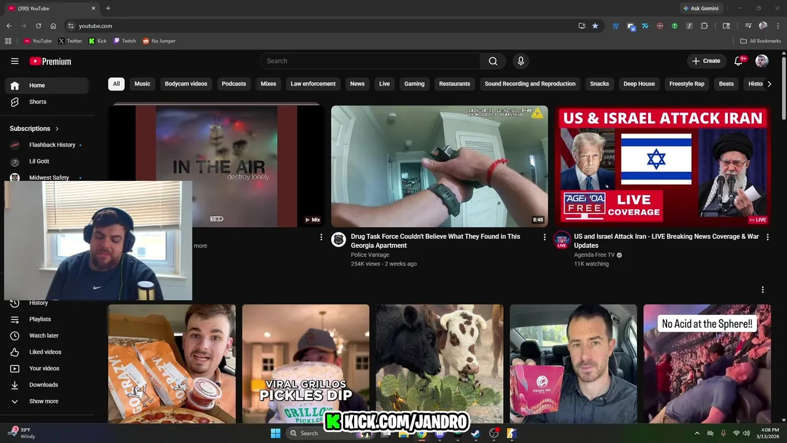Open Chrome extensions puzzle icon
Screen dimensions: 787x443
[705, 26]
